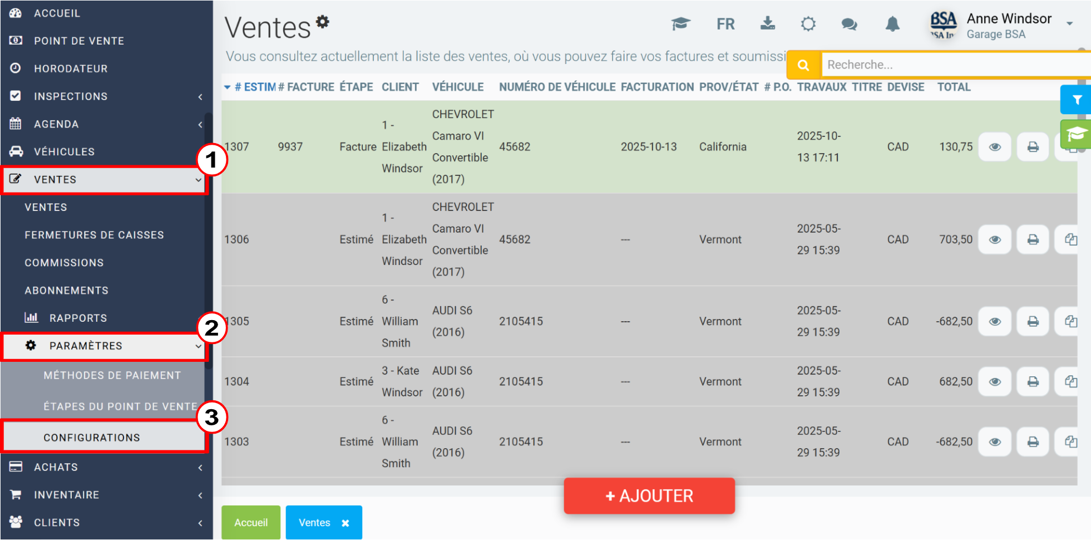
Task: Open the chat messages icon
Action: (849, 24)
